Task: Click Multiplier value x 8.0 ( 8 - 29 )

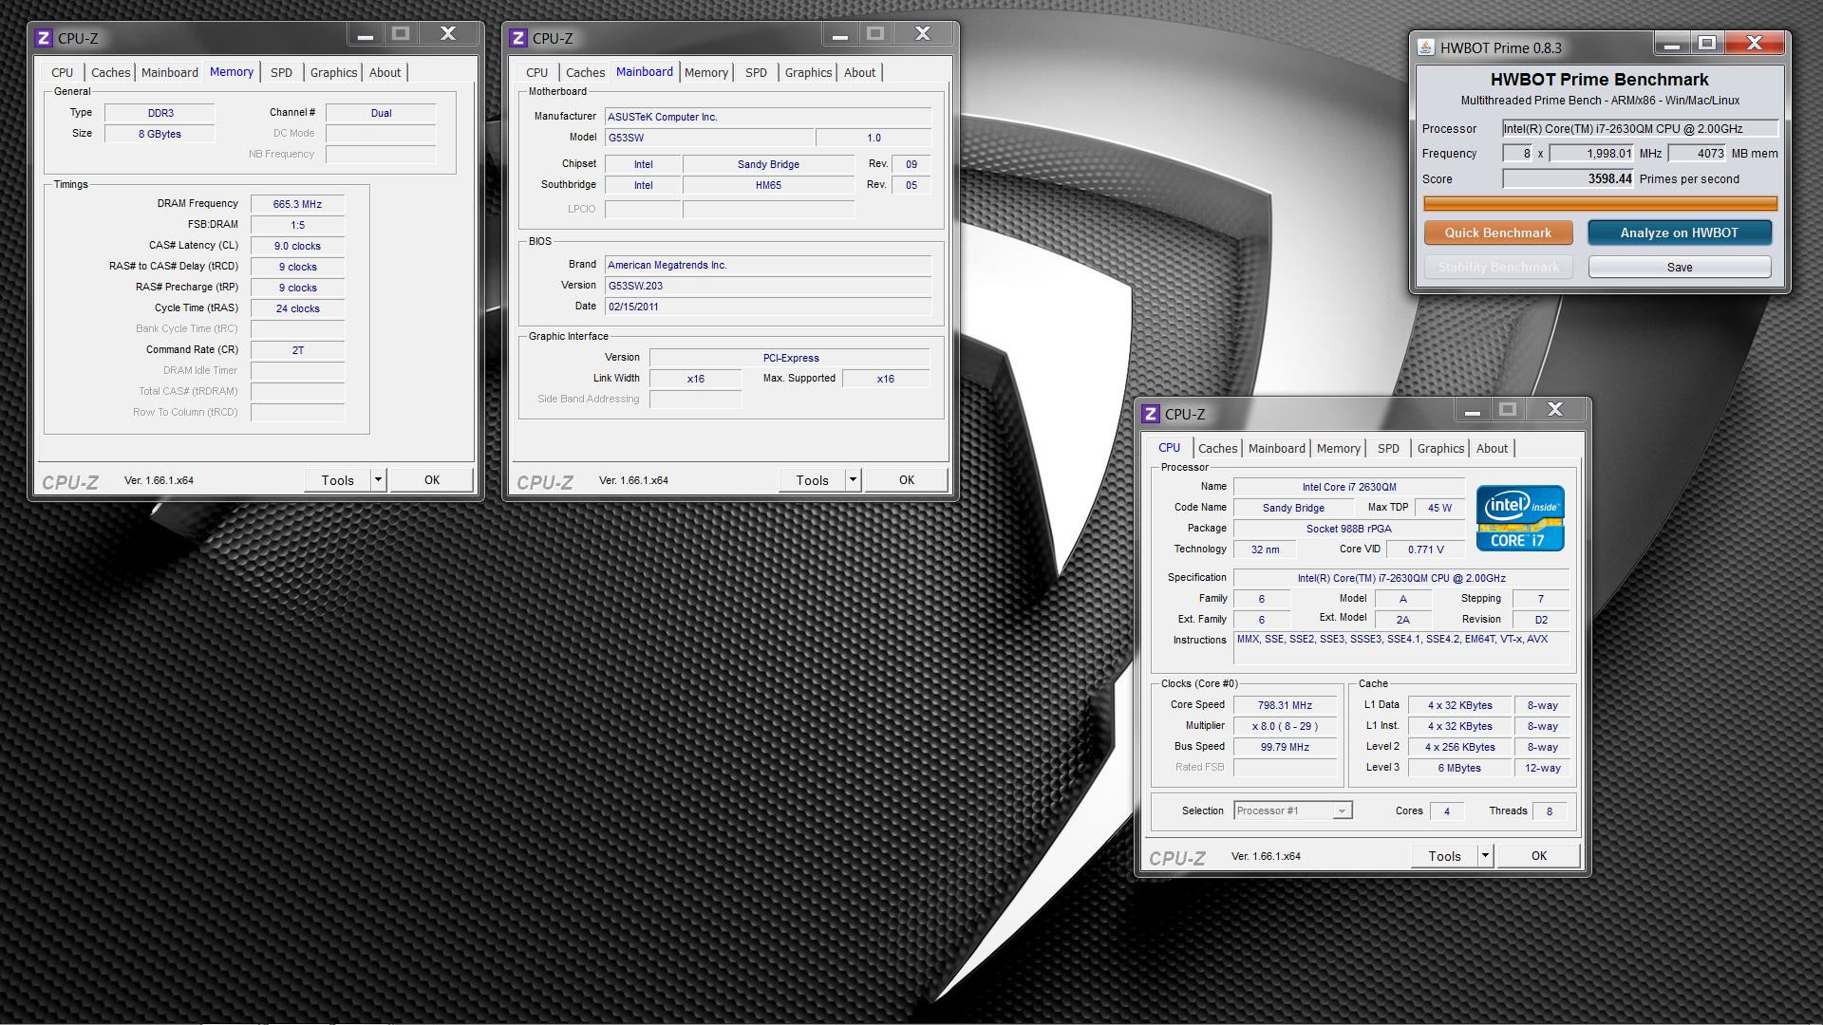Action: 1285,726
